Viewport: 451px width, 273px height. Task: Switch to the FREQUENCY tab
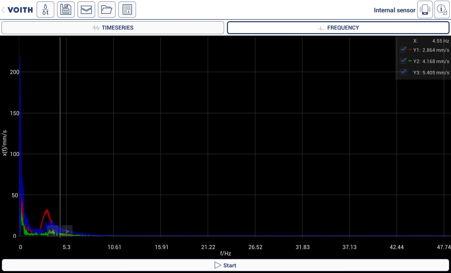tap(338, 28)
